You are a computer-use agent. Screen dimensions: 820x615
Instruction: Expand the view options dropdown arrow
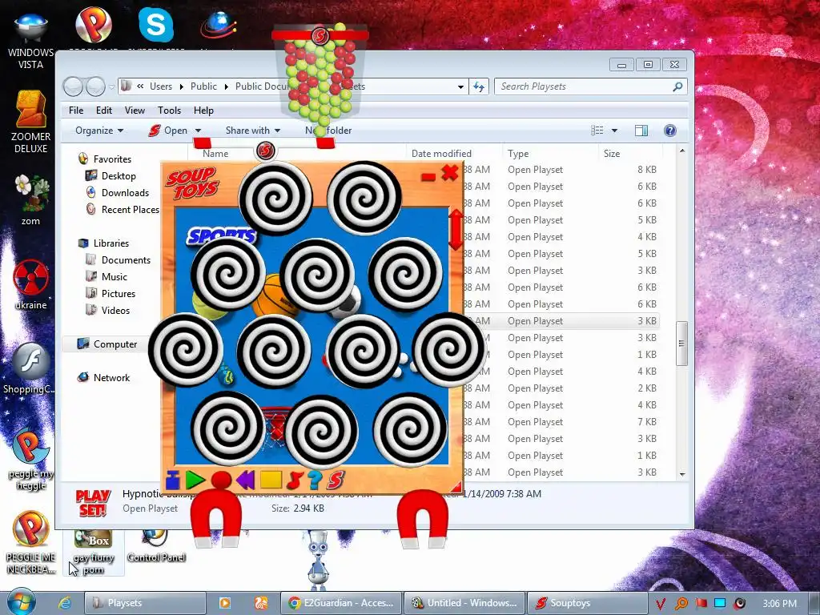614,131
